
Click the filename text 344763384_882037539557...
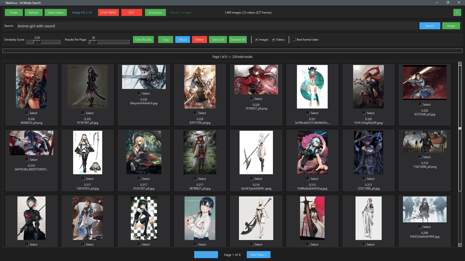31,169
